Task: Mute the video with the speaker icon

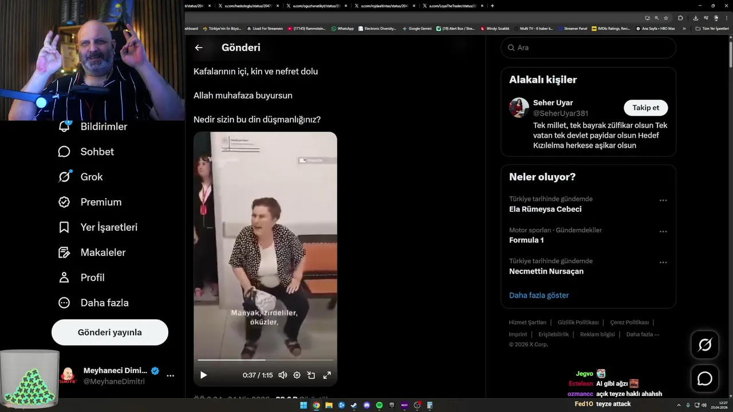Action: click(x=282, y=375)
